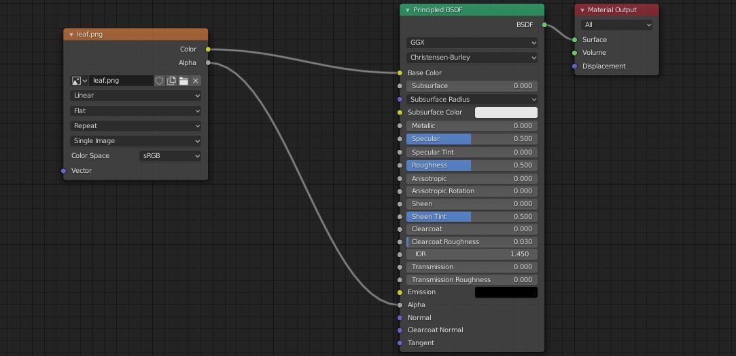Select the Material Output node header
The image size is (736, 356).
617,10
